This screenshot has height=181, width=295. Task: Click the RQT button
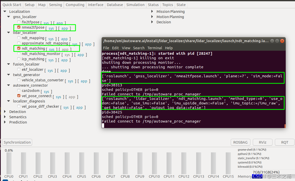click(x=285, y=142)
